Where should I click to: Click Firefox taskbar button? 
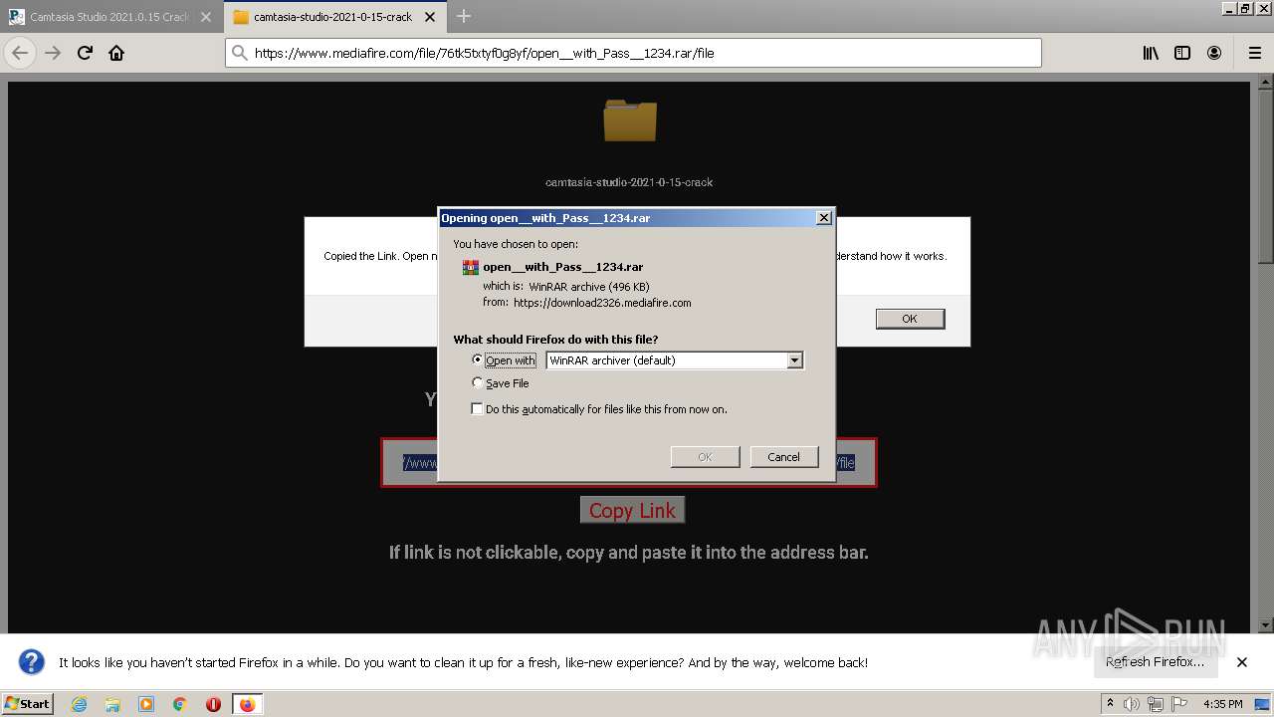[x=247, y=704]
